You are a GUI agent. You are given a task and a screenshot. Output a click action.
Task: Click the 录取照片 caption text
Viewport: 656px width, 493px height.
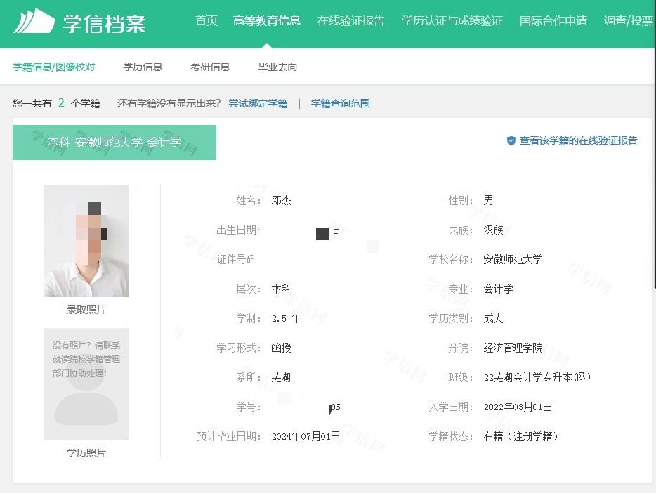(86, 310)
